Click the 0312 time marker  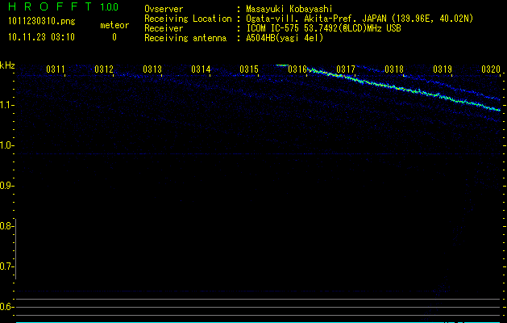104,69
